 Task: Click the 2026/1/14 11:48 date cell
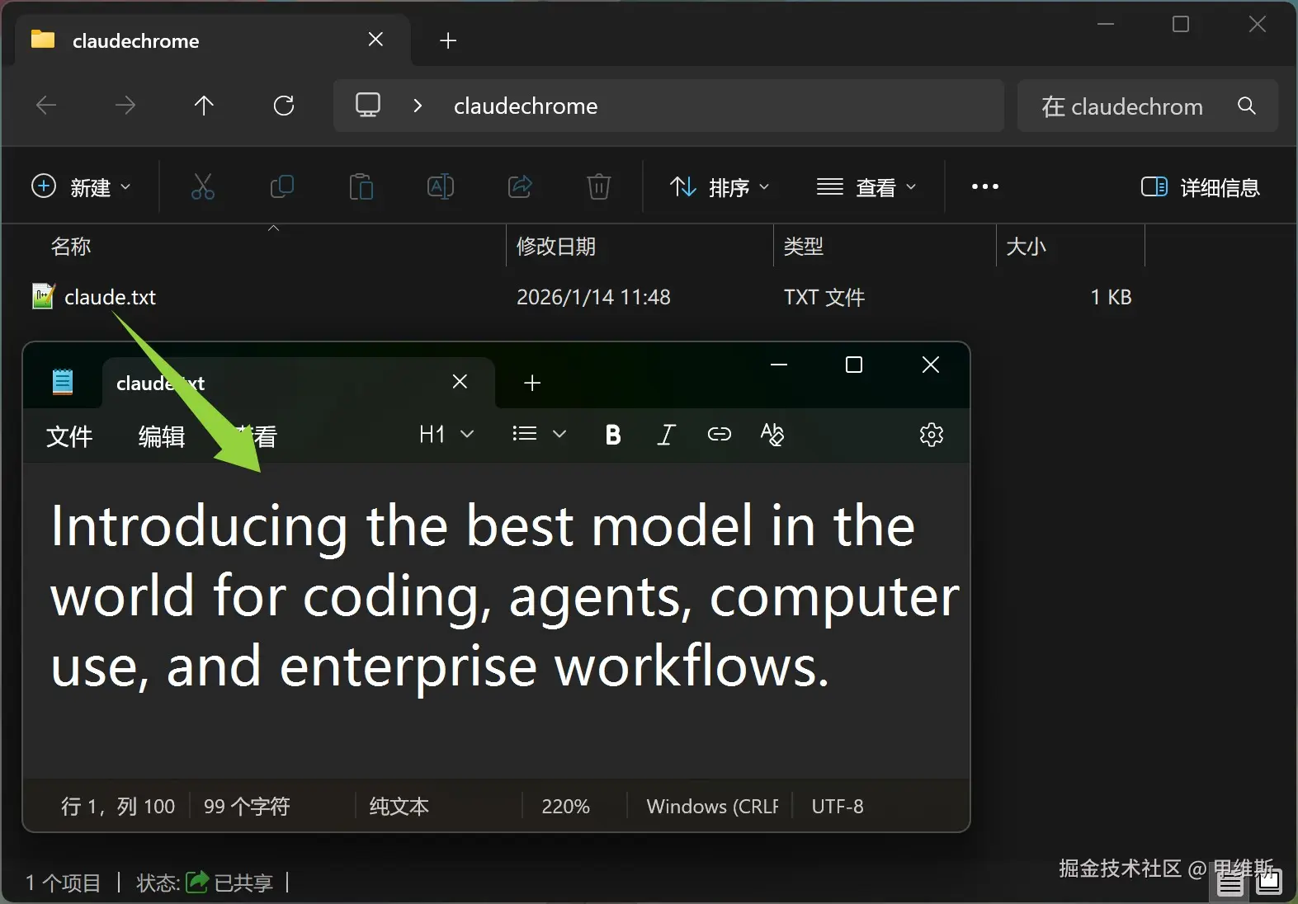(593, 297)
